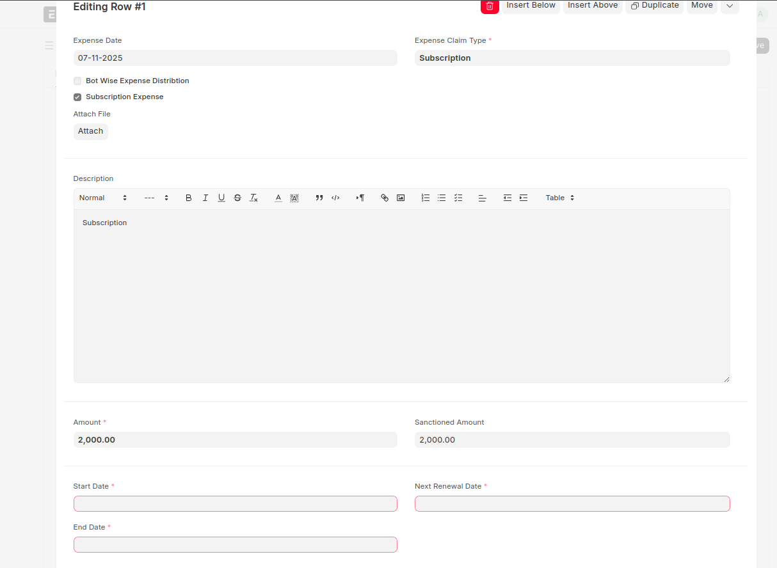Uncheck the Subscription Expense checkbox
The width and height of the screenshot is (777, 568).
pos(77,97)
